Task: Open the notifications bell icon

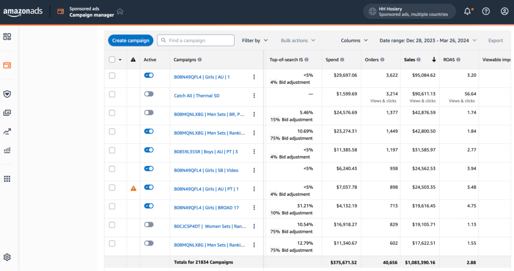Action: (467, 12)
